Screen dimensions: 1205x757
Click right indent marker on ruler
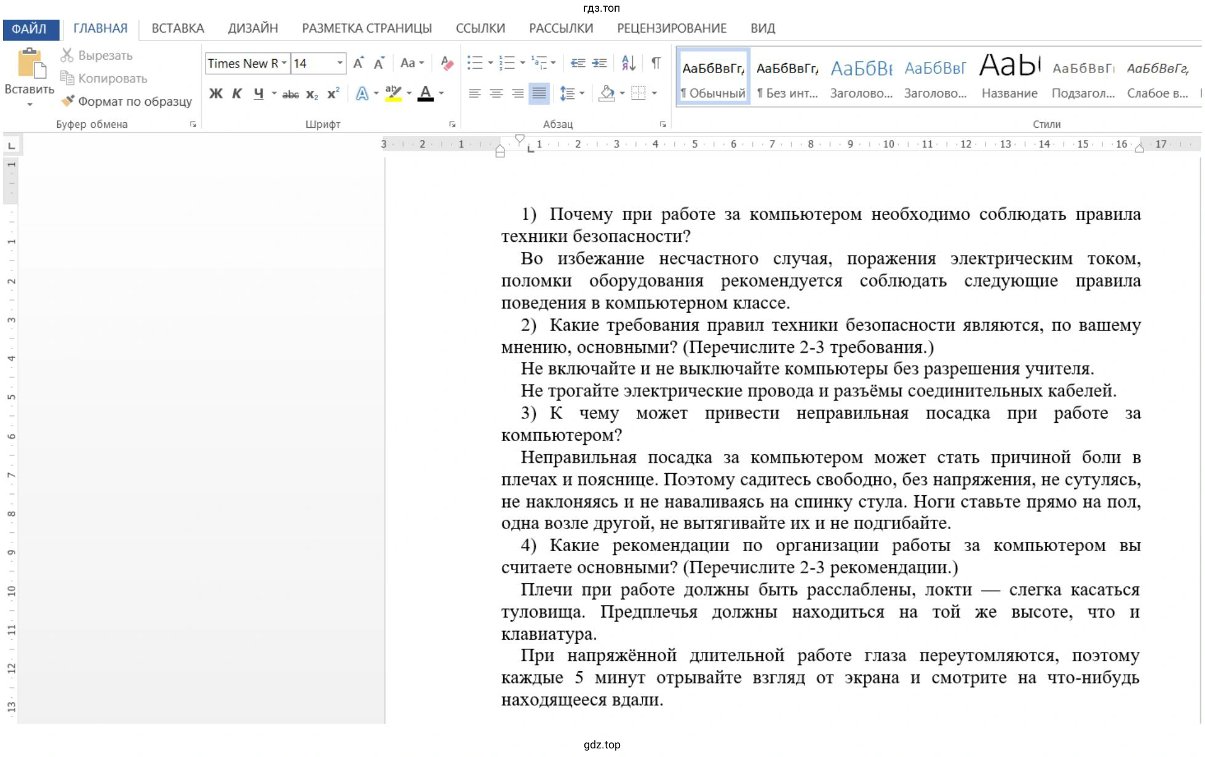[x=1139, y=147]
